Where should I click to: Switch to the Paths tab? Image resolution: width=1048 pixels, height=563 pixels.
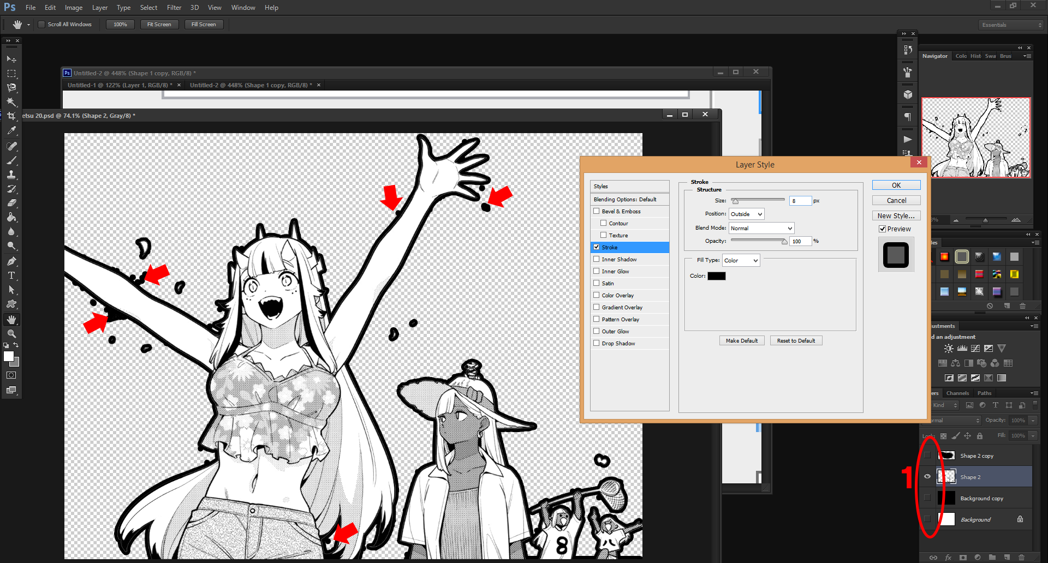click(x=985, y=393)
